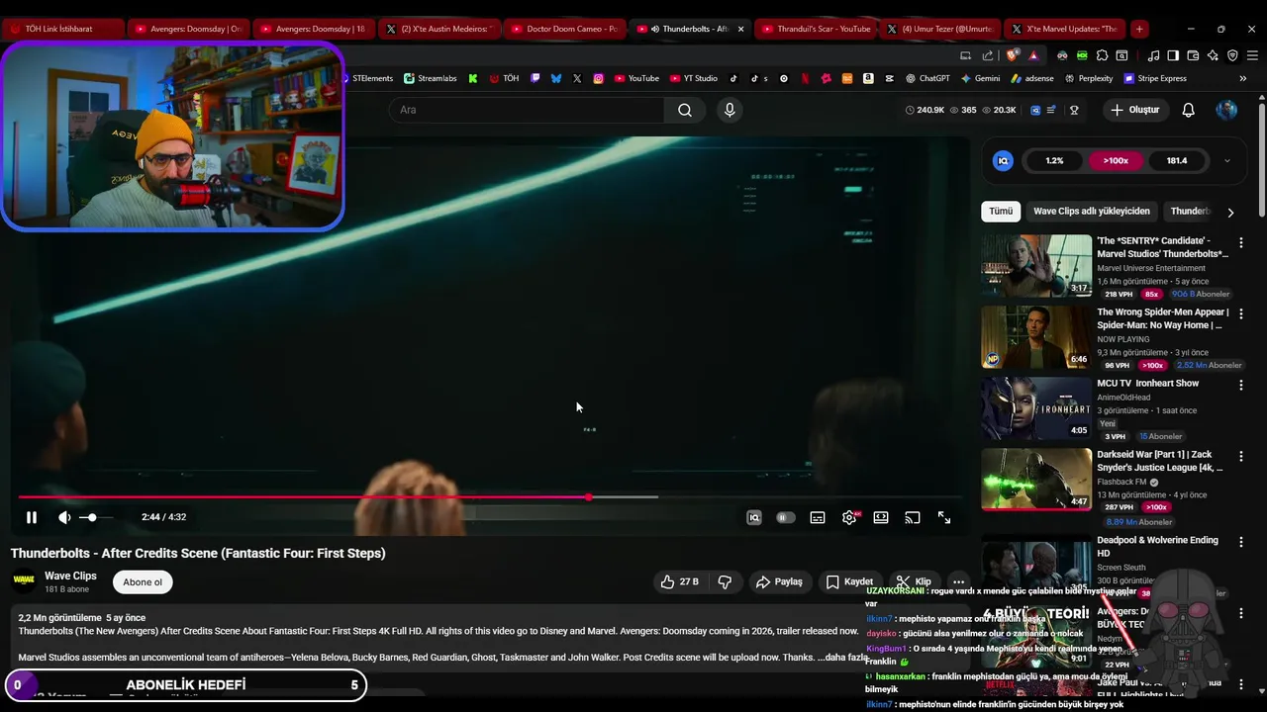Subscribe using the Abone ol button

tap(143, 581)
